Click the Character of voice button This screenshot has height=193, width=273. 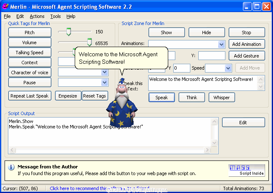coord(30,73)
